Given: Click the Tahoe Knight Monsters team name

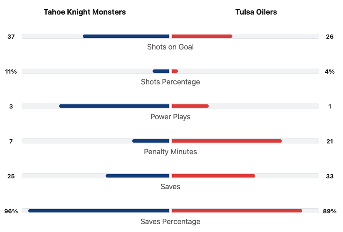Looking at the screenshot, I should [84, 12].
